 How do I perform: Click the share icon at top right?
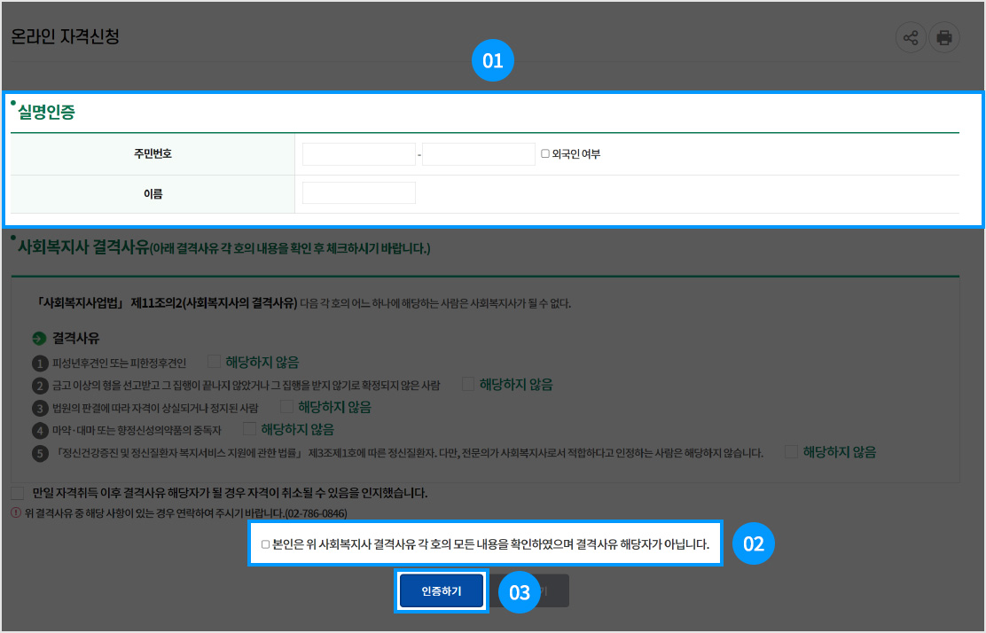pyautogui.click(x=910, y=37)
